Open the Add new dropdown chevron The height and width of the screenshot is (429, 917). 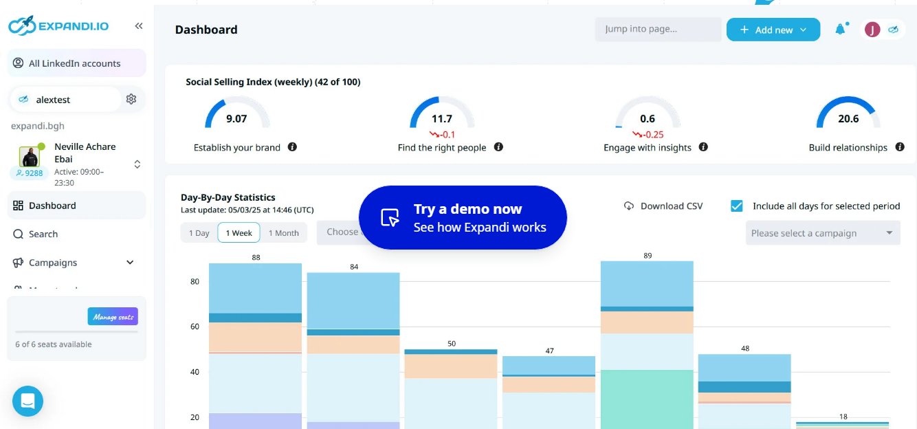803,30
